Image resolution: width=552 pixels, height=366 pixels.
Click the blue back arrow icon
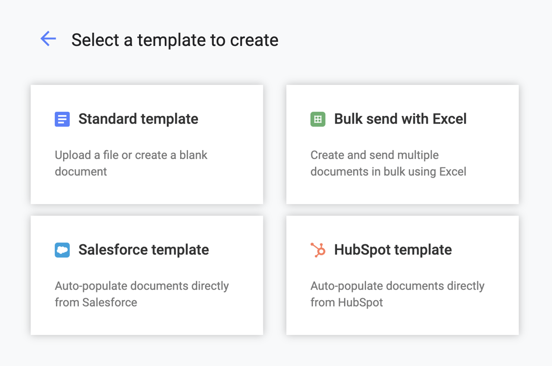point(48,39)
